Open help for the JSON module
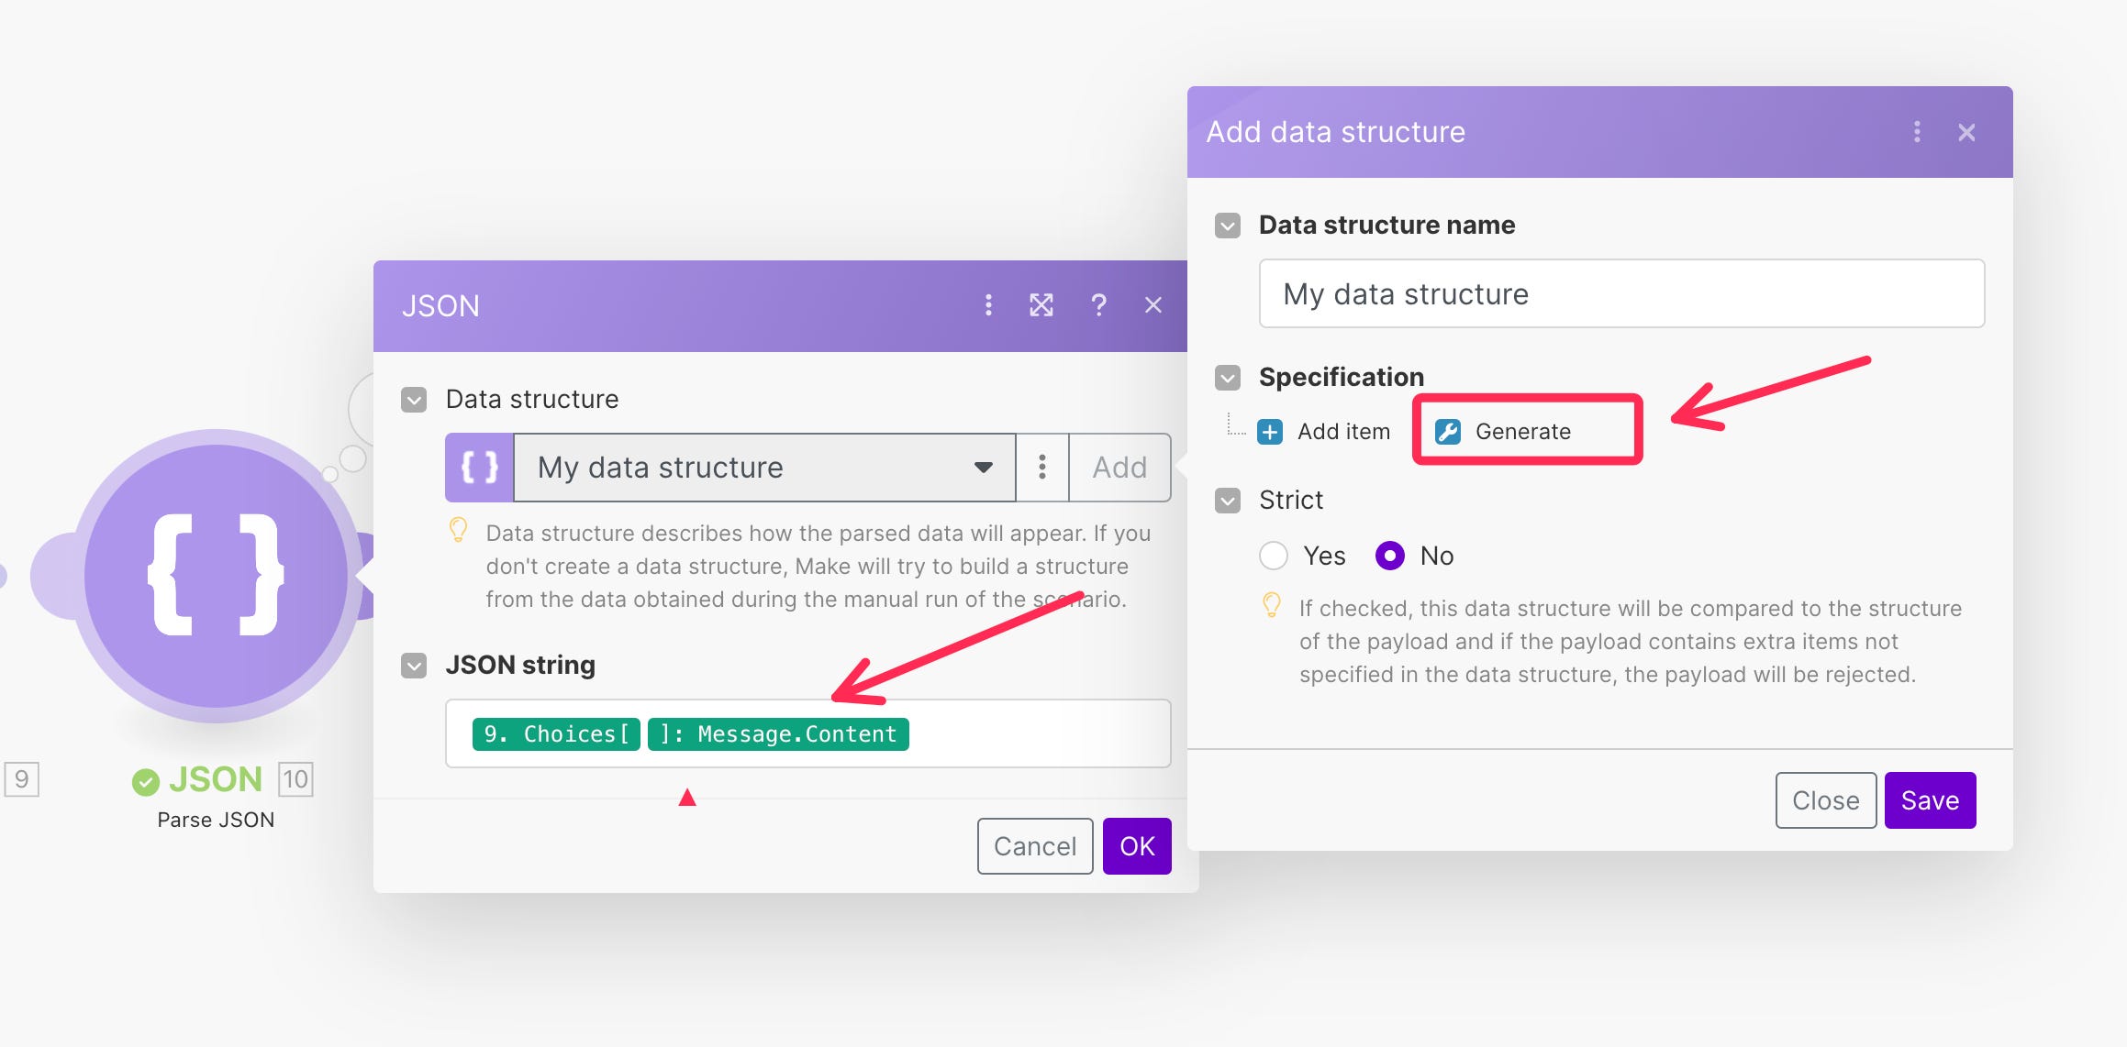Screen dimensions: 2127x1047 (x=1098, y=305)
